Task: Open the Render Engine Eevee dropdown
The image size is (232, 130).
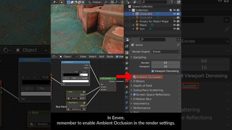Action: point(166,52)
